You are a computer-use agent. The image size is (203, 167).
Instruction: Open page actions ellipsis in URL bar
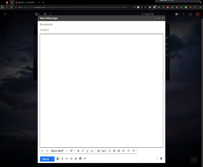[131, 7]
